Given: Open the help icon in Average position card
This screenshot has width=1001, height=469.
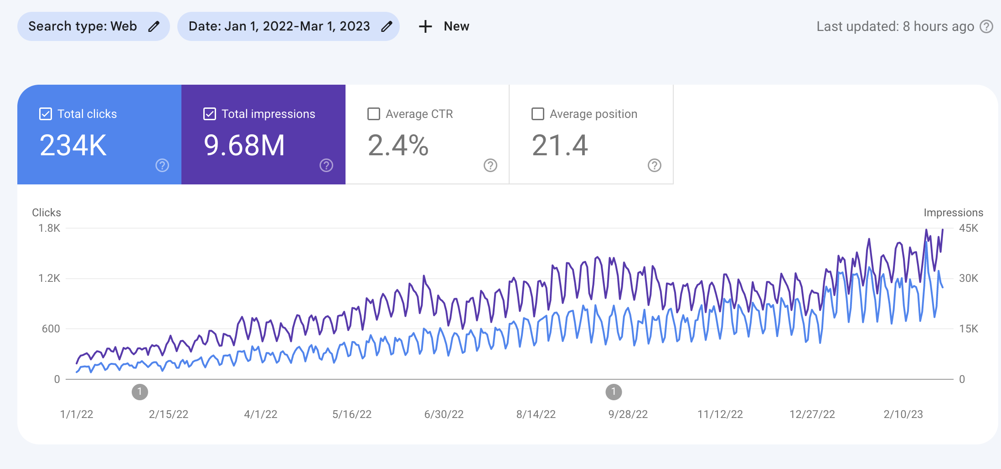Looking at the screenshot, I should coord(655,165).
